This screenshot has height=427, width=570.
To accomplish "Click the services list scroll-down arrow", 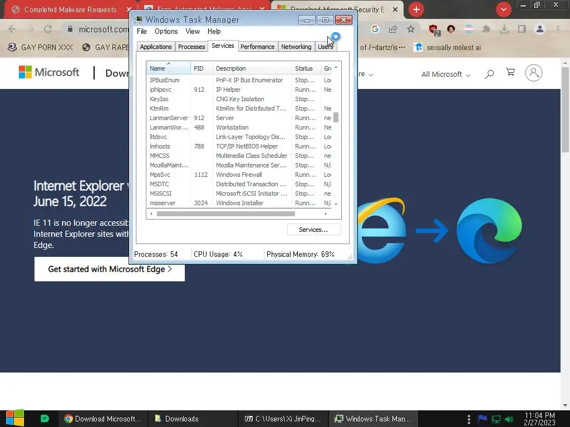I will (336, 205).
